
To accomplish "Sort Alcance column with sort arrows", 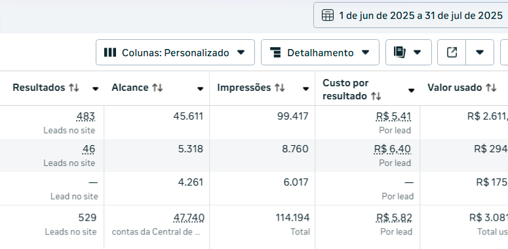I will tap(157, 88).
